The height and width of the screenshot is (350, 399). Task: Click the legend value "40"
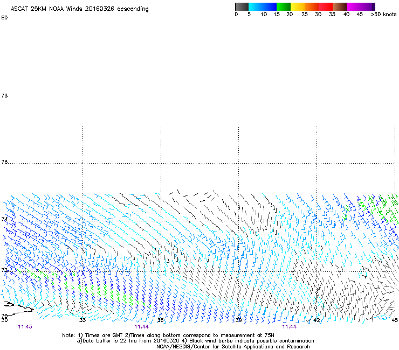346,15
